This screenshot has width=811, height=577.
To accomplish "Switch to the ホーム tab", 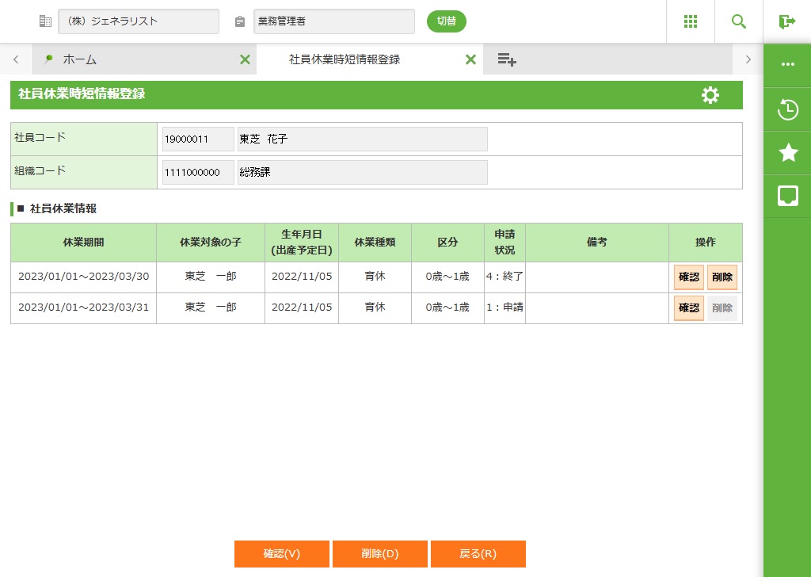I will (135, 59).
